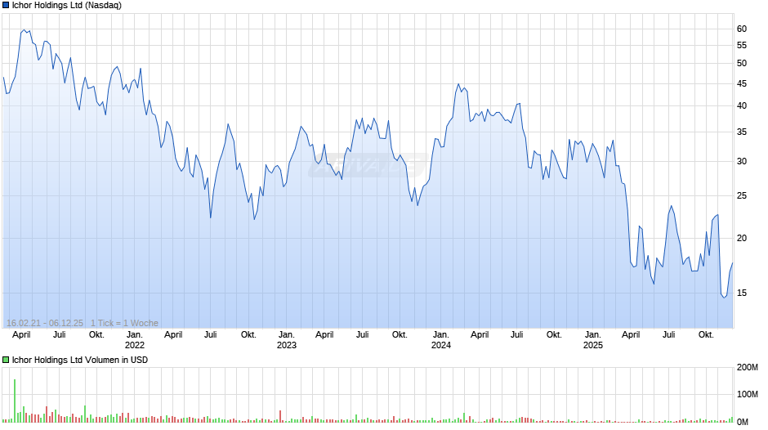Click the price axis label 30
Viewport: 768px width, 430px height.
742,161
